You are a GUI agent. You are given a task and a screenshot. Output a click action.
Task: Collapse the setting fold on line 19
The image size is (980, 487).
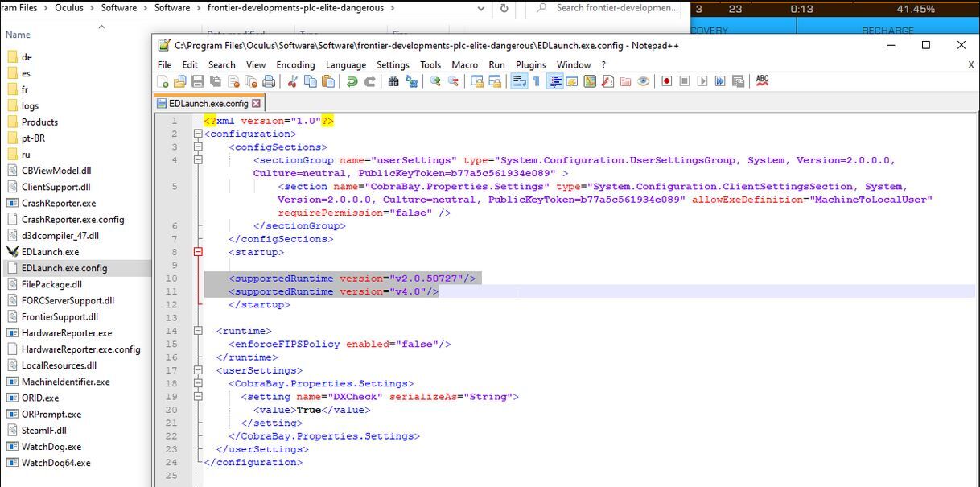click(198, 397)
